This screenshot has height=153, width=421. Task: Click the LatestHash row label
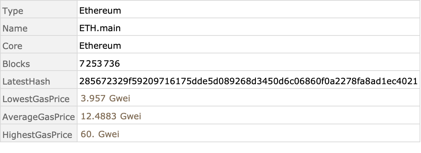26,81
